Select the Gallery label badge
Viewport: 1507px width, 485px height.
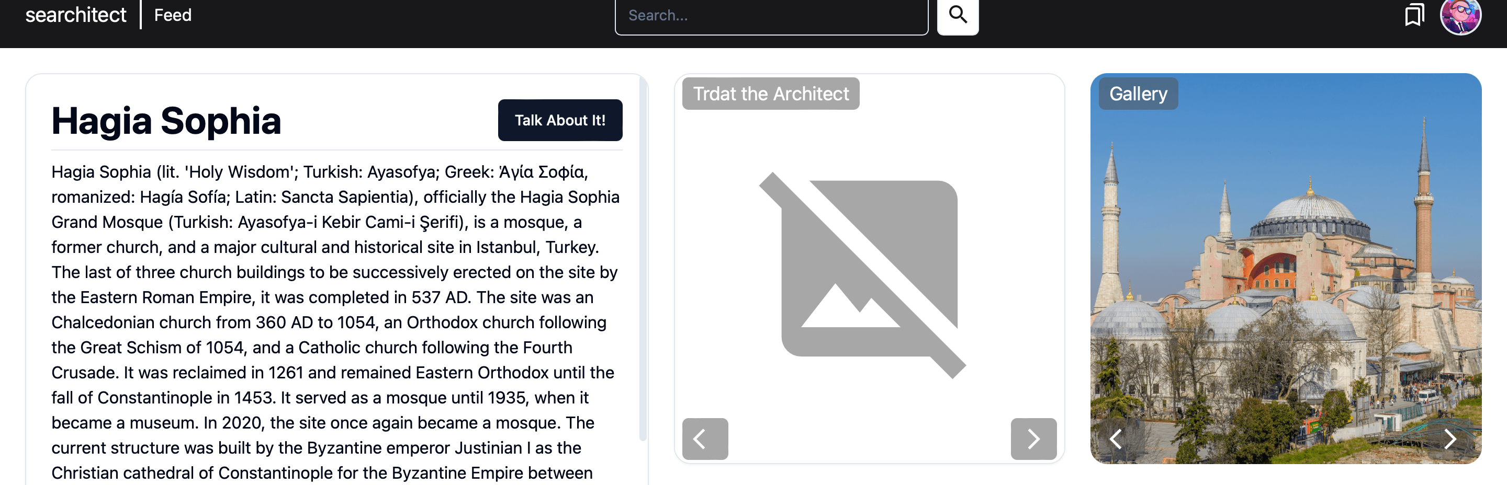pyautogui.click(x=1138, y=94)
